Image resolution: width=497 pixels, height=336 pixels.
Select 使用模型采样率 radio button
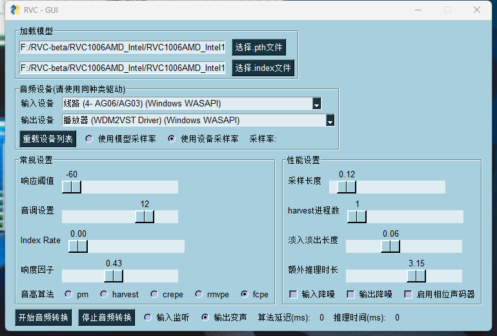tap(89, 139)
